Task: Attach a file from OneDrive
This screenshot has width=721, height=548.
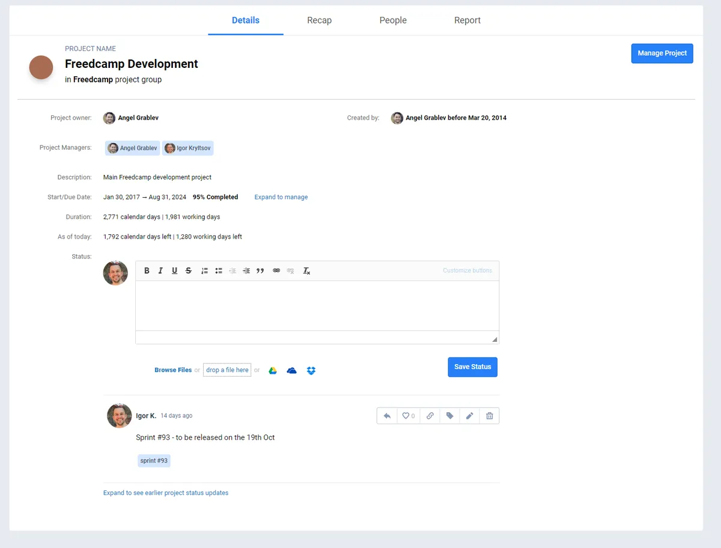Action: click(x=292, y=370)
